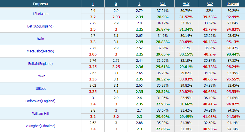
Task: Click William Hill current draw odds 3.2
Action: click(x=116, y=117)
